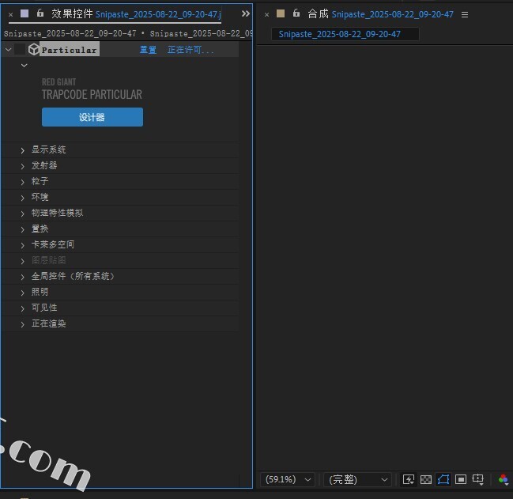The height and width of the screenshot is (499, 513).
Task: Expand the 粒子 particle group
Action: (x=22, y=182)
